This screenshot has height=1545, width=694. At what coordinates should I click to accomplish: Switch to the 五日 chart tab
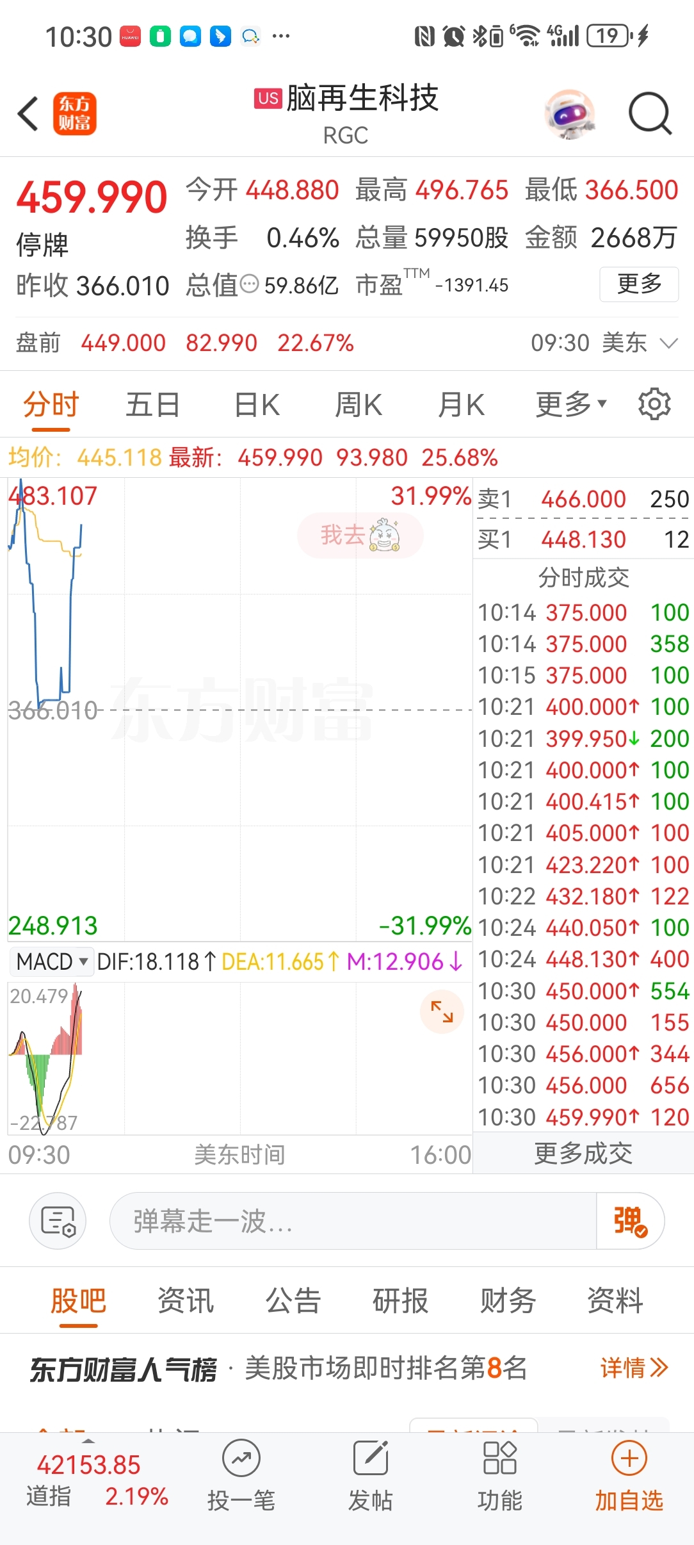click(x=152, y=404)
